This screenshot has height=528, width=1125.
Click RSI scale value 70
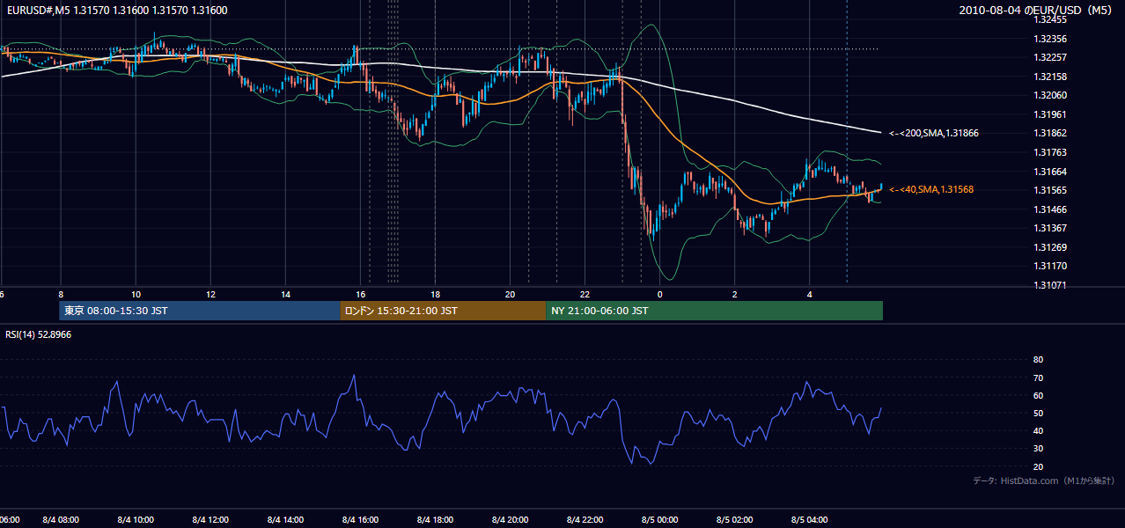pyautogui.click(x=1038, y=378)
